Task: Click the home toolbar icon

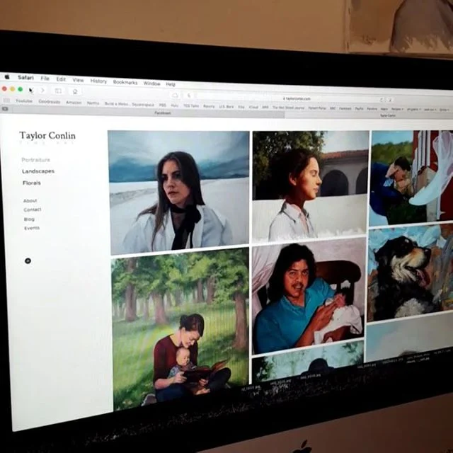Action: (75, 91)
